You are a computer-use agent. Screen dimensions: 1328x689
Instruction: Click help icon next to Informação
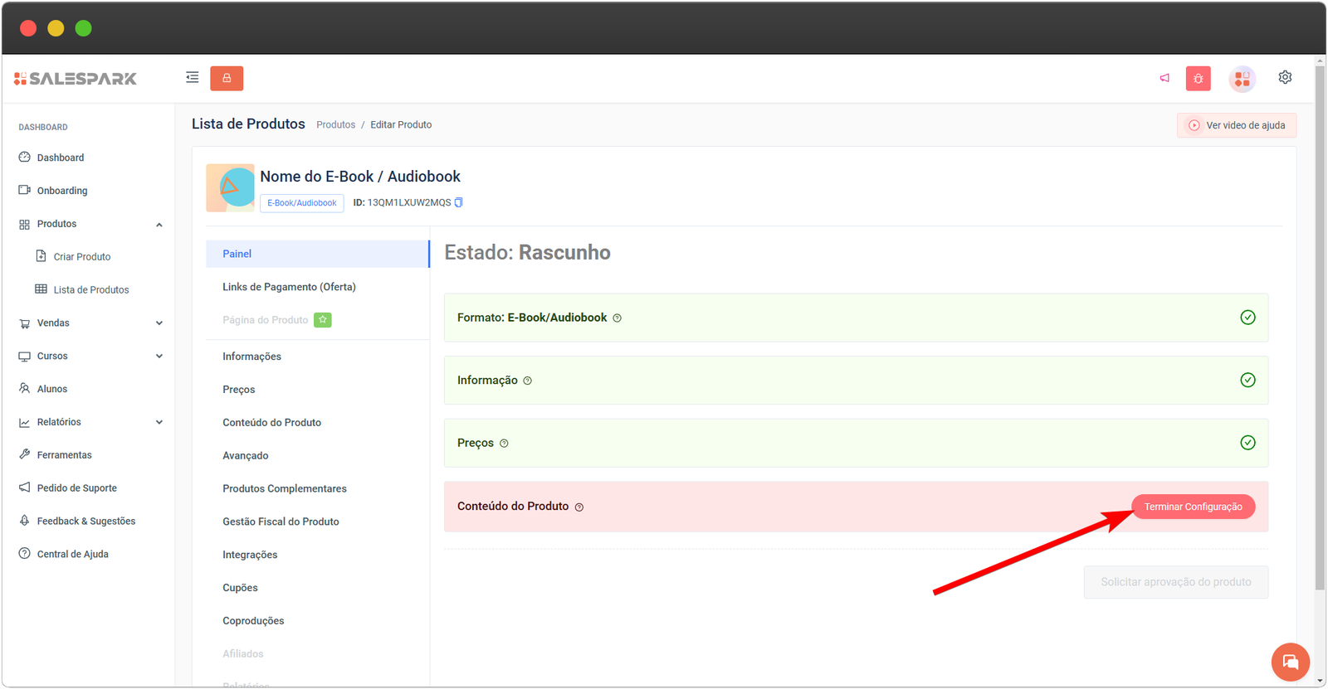pos(528,381)
